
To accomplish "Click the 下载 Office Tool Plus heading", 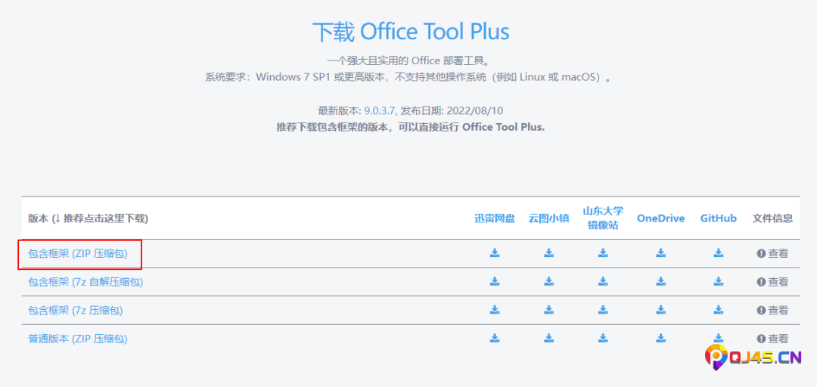I will (411, 32).
